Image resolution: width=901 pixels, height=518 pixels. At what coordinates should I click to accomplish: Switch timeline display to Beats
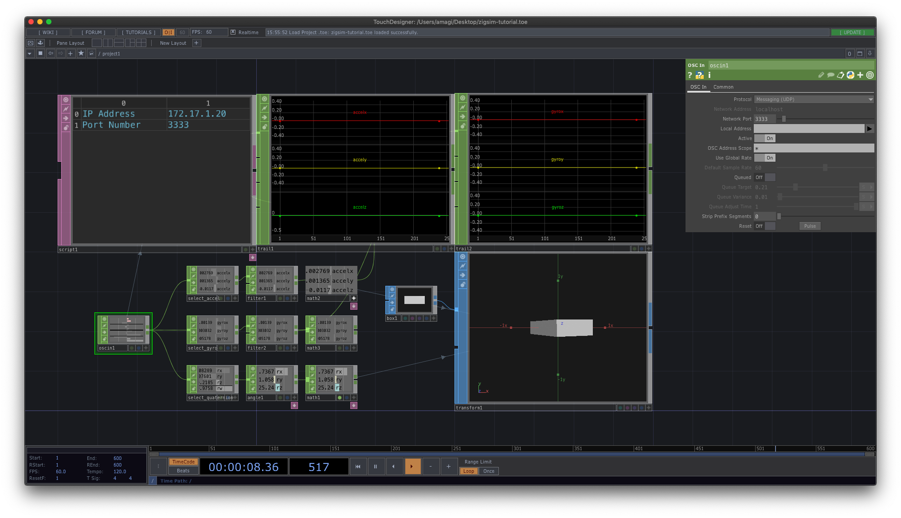pos(183,471)
